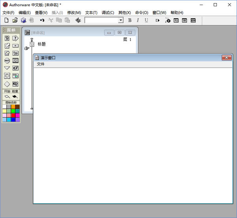Image resolution: width=237 pixels, height=218 pixels.
Task: Open the 调试(C) menu
Action: coord(108,13)
